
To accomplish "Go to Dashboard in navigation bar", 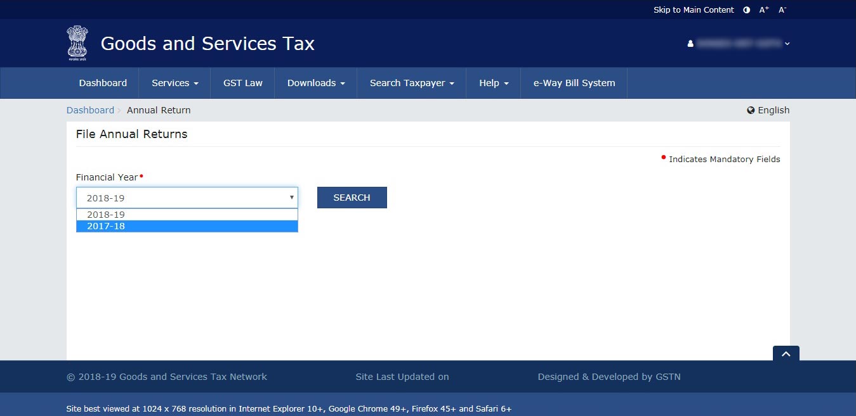I will point(103,83).
